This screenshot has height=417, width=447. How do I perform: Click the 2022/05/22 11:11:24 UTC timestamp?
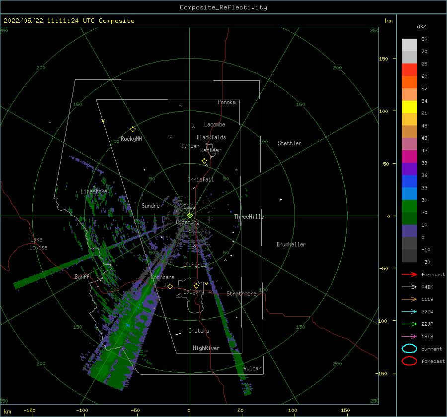(x=69, y=21)
